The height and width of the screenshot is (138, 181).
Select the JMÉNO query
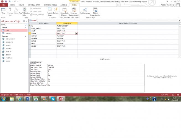pyautogui.click(x=14, y=55)
